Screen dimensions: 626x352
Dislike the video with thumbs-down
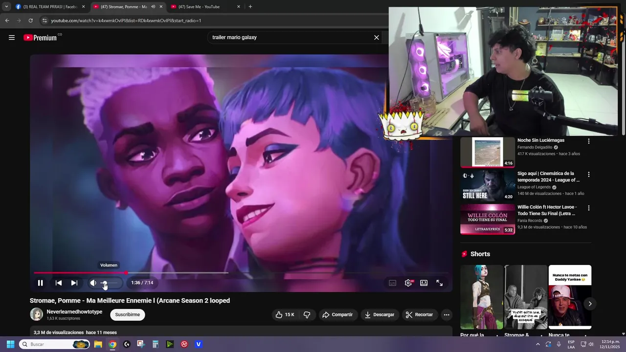click(x=307, y=315)
